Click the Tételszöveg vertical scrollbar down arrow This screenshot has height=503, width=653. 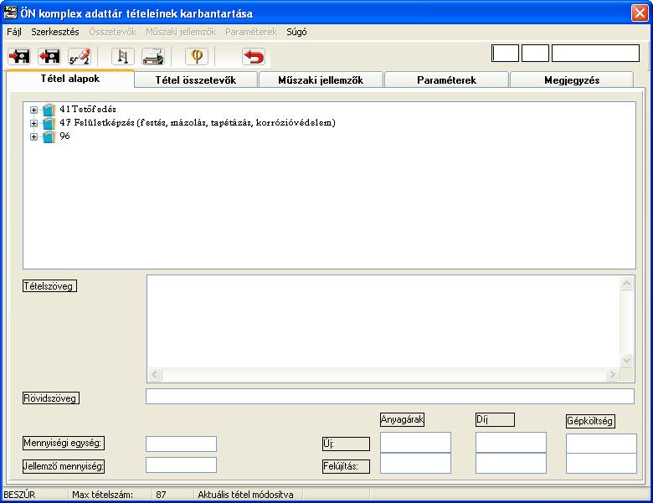point(626,360)
